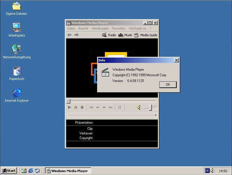
Task: Open the ? help menu
Action: coord(150,28)
